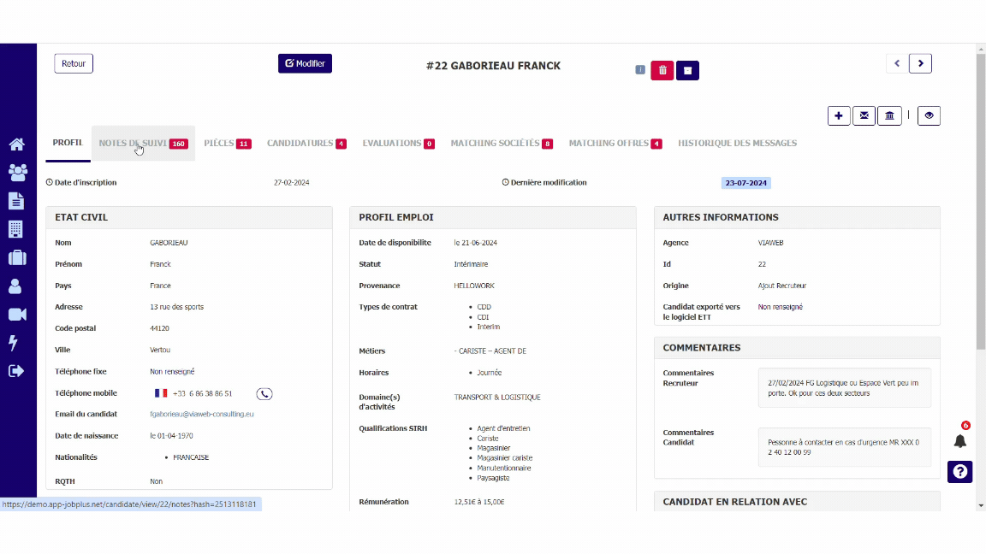This screenshot has width=986, height=554.
Task: Click the availability date le 21-06-2024
Action: click(475, 243)
